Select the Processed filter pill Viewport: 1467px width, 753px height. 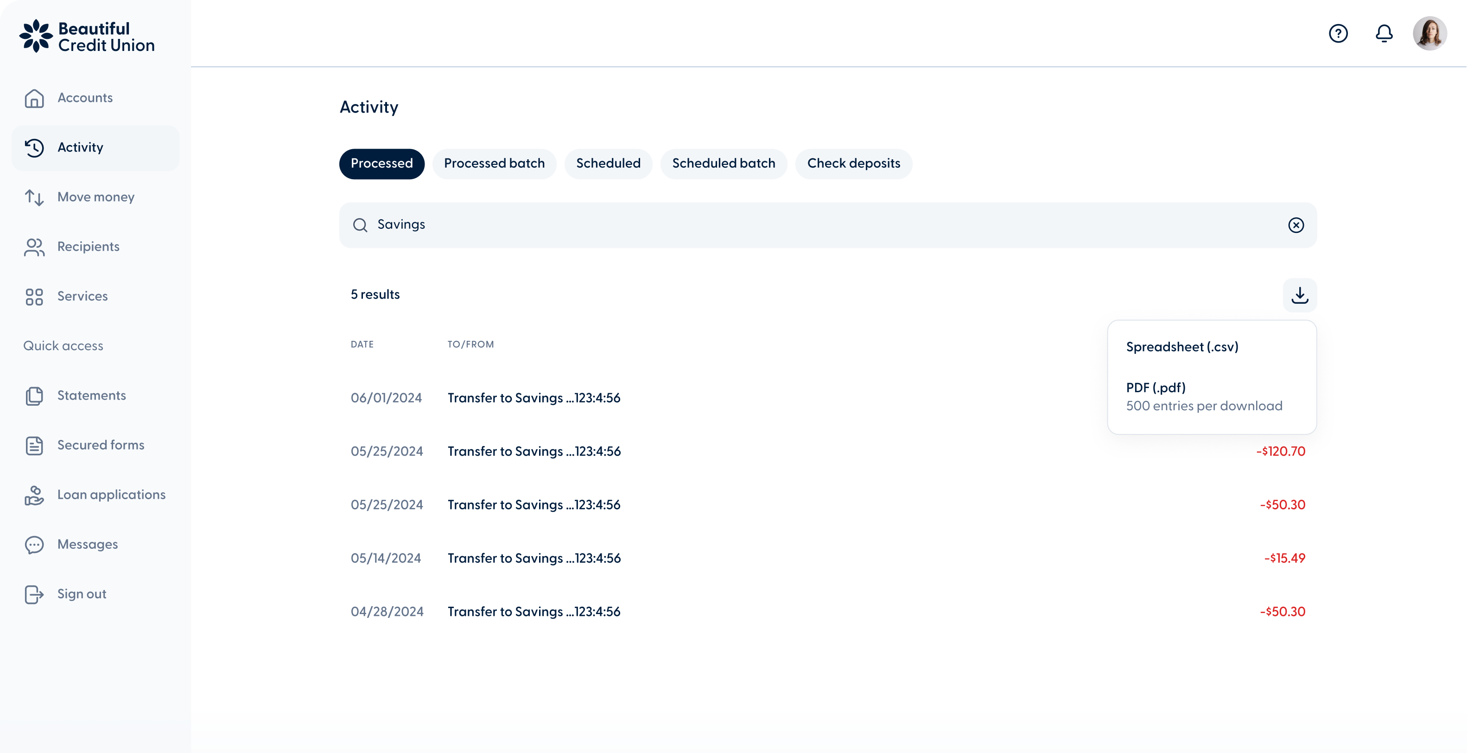tap(381, 163)
